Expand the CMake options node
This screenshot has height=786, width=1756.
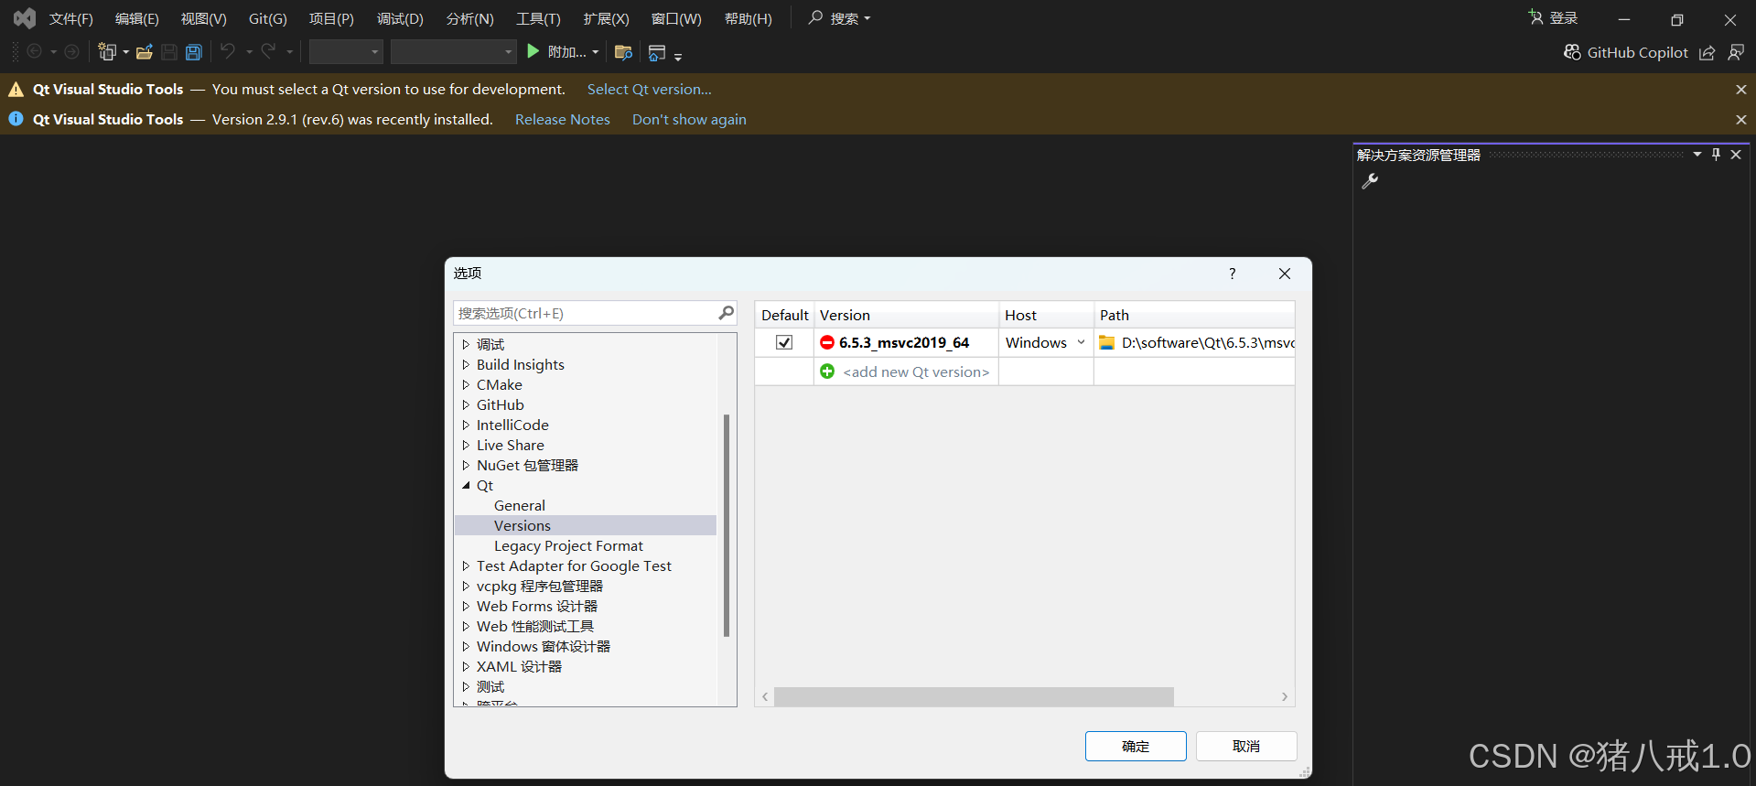[466, 384]
